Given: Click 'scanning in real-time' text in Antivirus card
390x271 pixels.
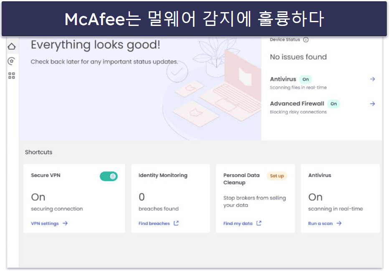Looking at the screenshot, I should click(335, 209).
